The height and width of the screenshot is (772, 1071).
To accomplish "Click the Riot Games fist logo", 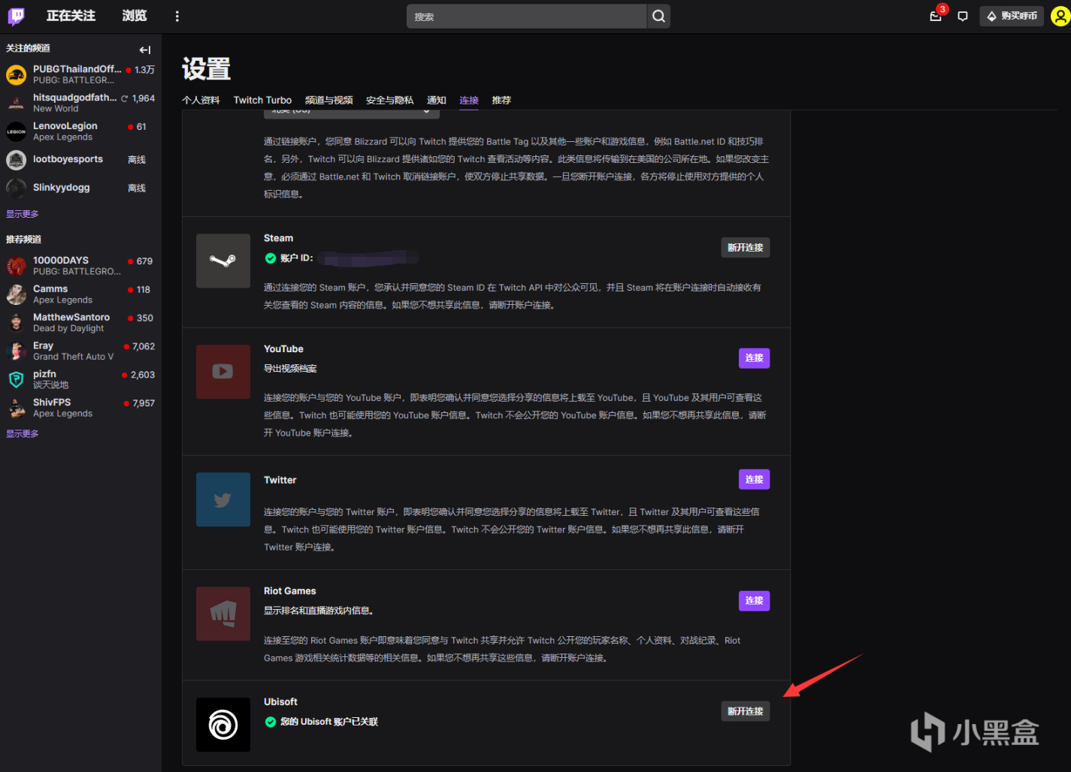I will pos(223,614).
